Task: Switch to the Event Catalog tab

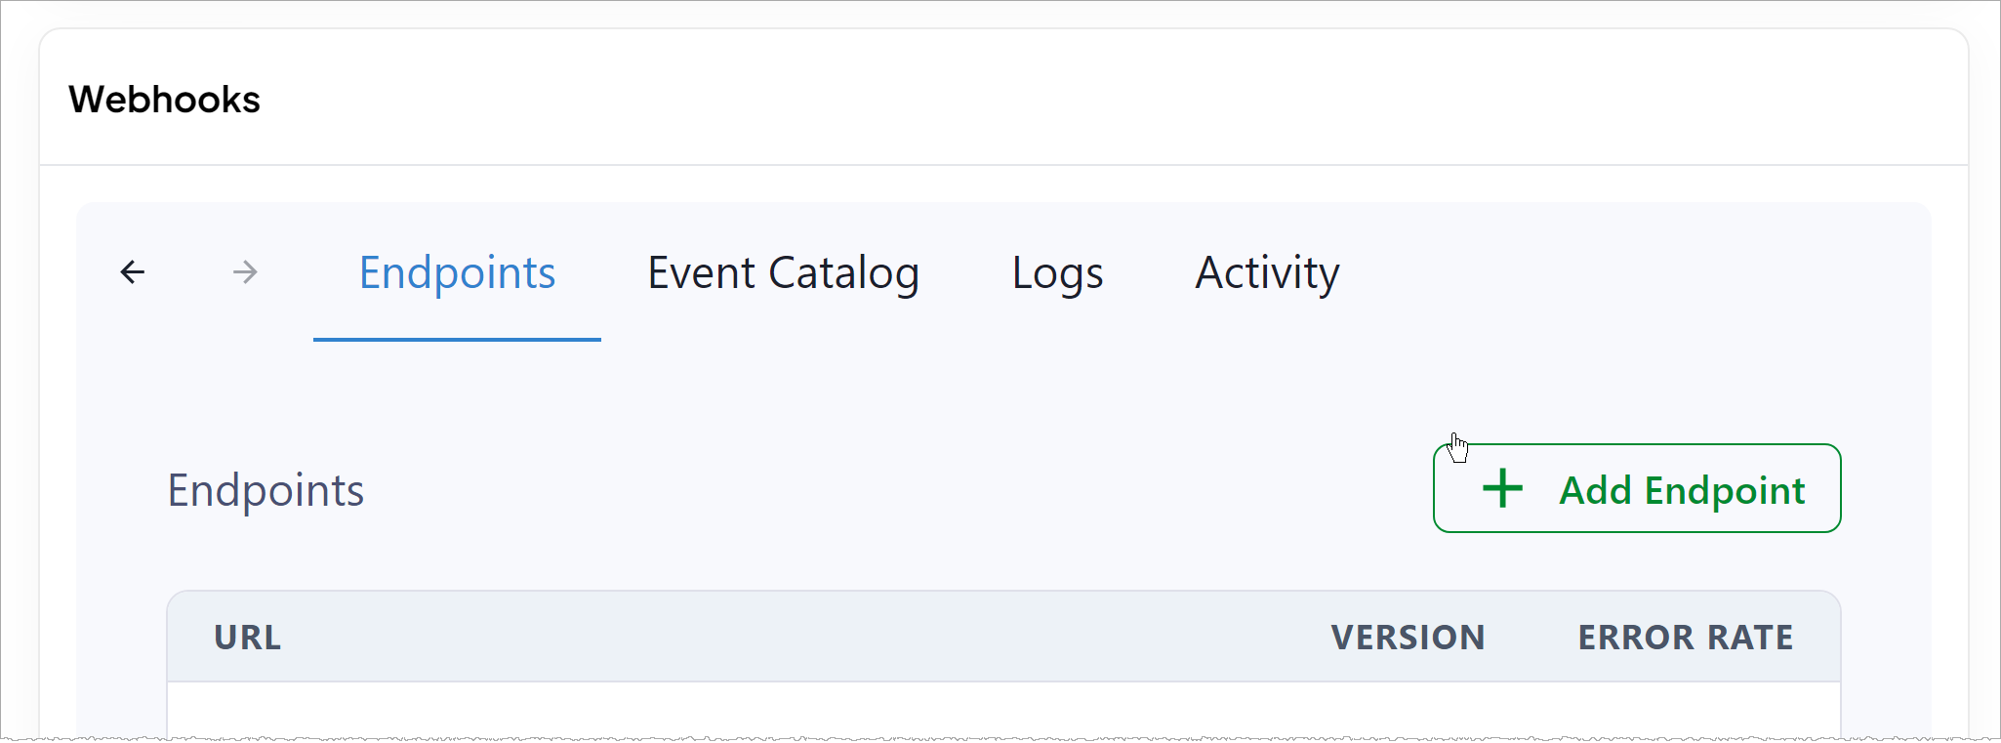Action: [x=783, y=272]
